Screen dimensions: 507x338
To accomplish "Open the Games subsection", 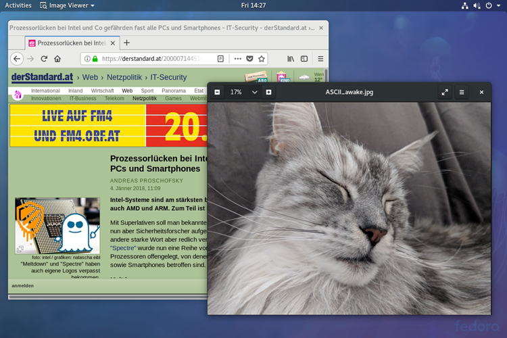I will coord(173,98).
